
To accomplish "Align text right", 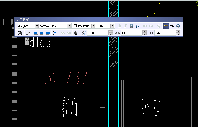I will coord(48,33).
